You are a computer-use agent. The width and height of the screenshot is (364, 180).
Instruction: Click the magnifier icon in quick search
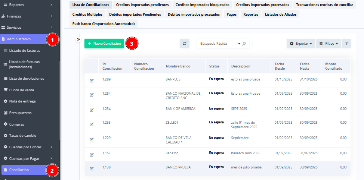coord(244,44)
